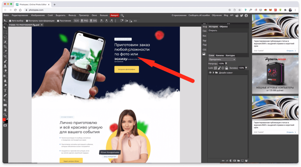Delete layer using the trash icon

(246, 161)
